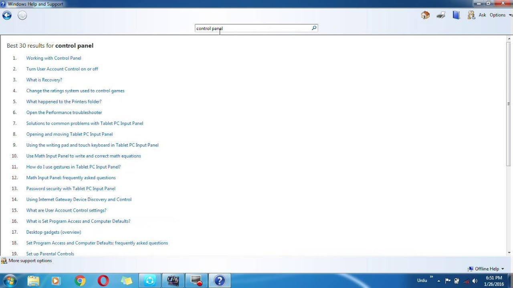The width and height of the screenshot is (513, 288).
Task: Open Using Internet Gateway Device Discovery and Control
Action: [79, 199]
